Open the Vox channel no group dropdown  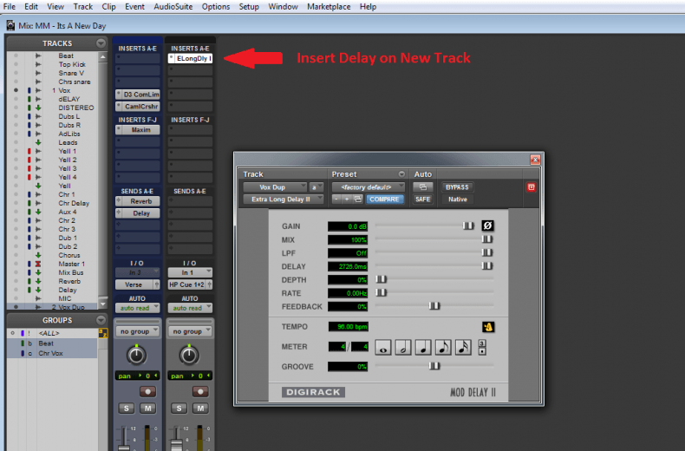point(137,331)
